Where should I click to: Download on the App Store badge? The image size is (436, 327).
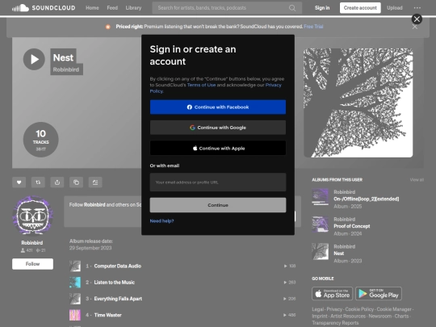(332, 294)
